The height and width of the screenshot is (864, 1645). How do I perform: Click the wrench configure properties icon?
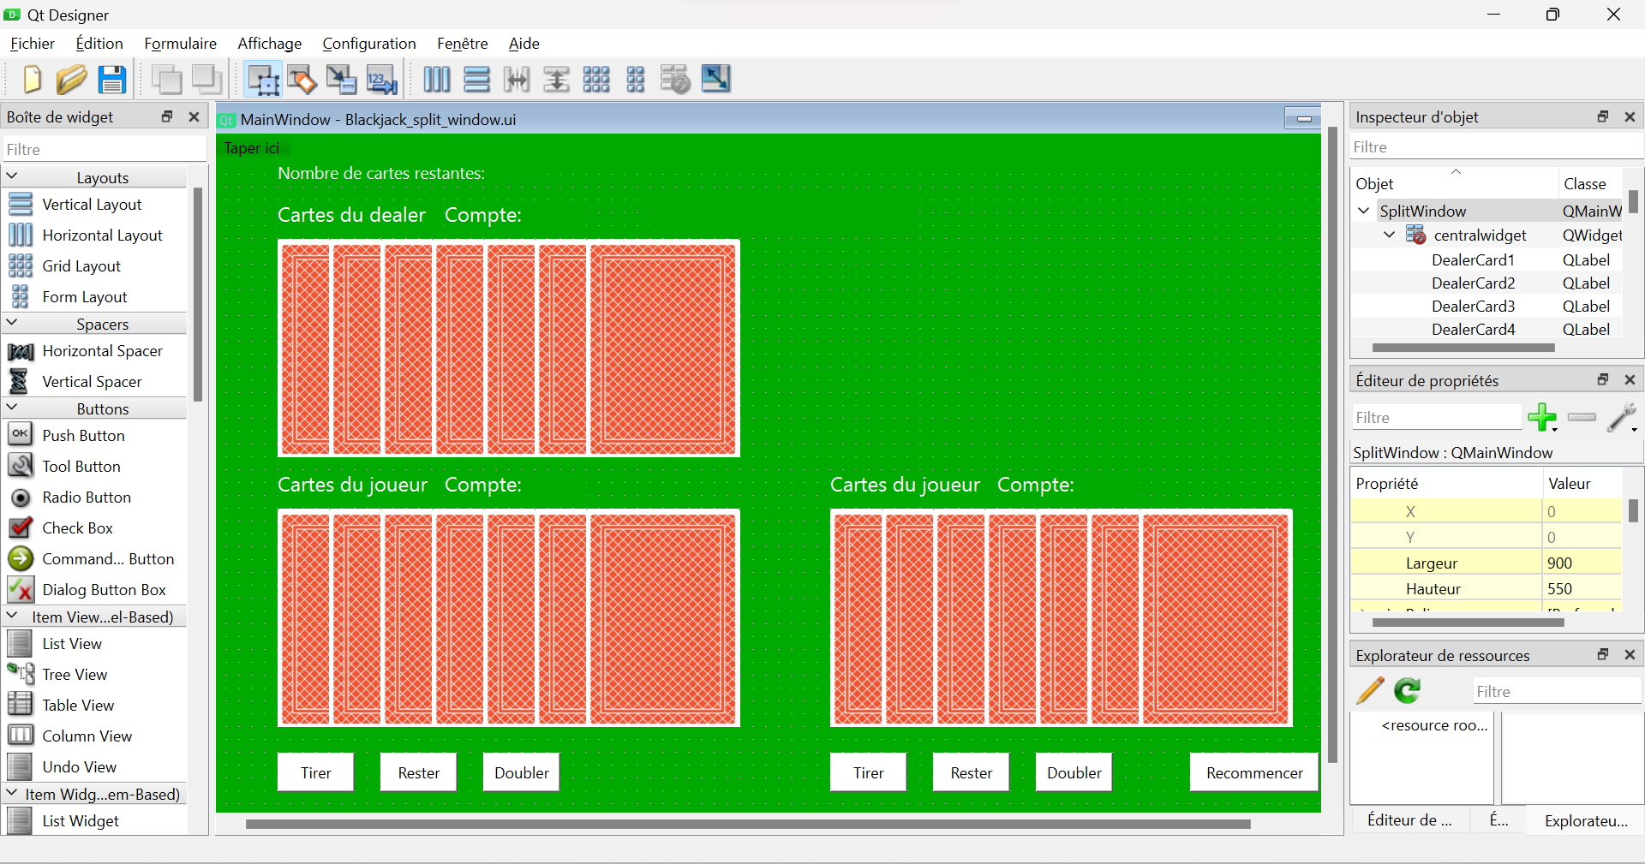[1622, 417]
